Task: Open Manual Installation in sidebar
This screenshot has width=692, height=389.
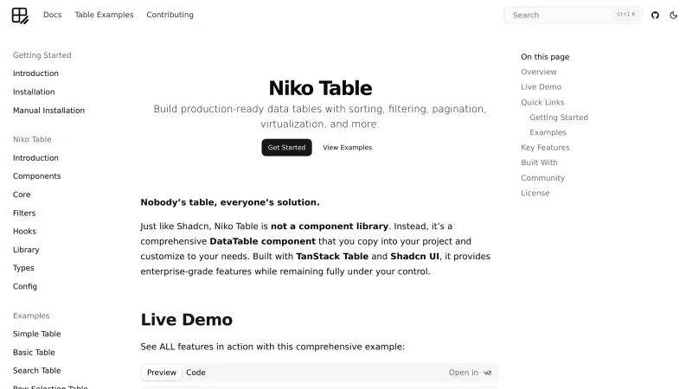Action: pos(48,111)
